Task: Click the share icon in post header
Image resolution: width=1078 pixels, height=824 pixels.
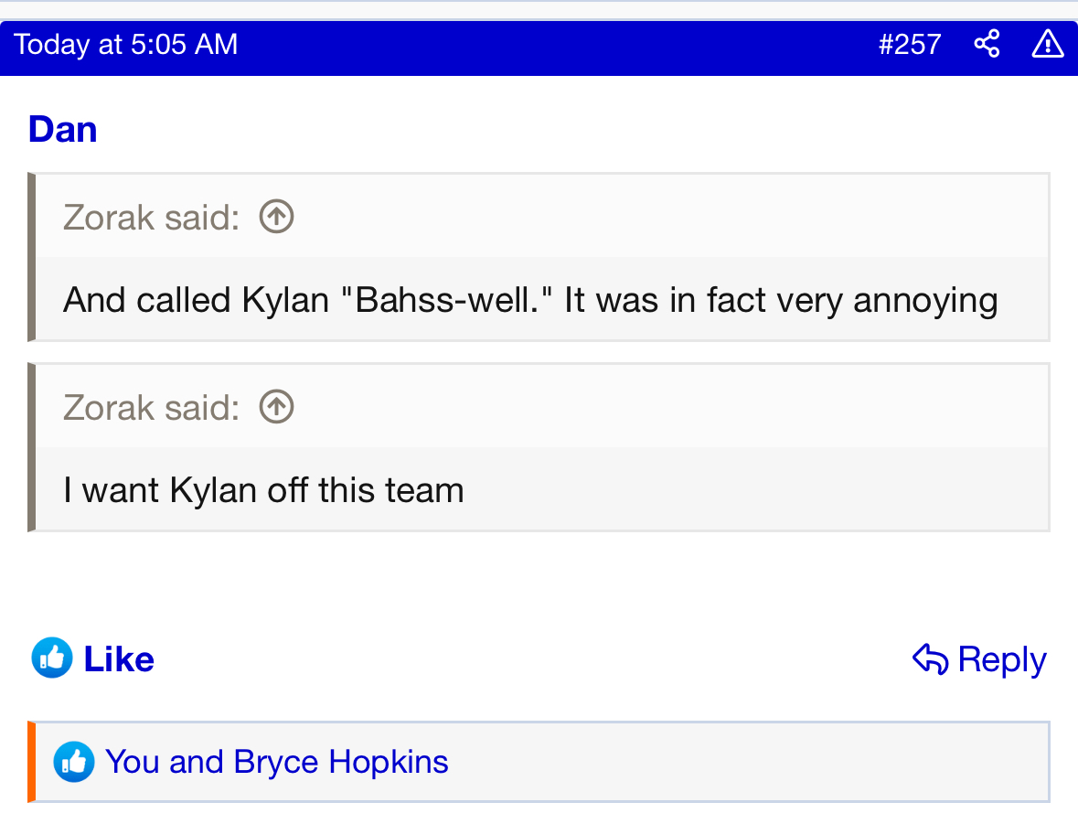Action: (x=987, y=44)
